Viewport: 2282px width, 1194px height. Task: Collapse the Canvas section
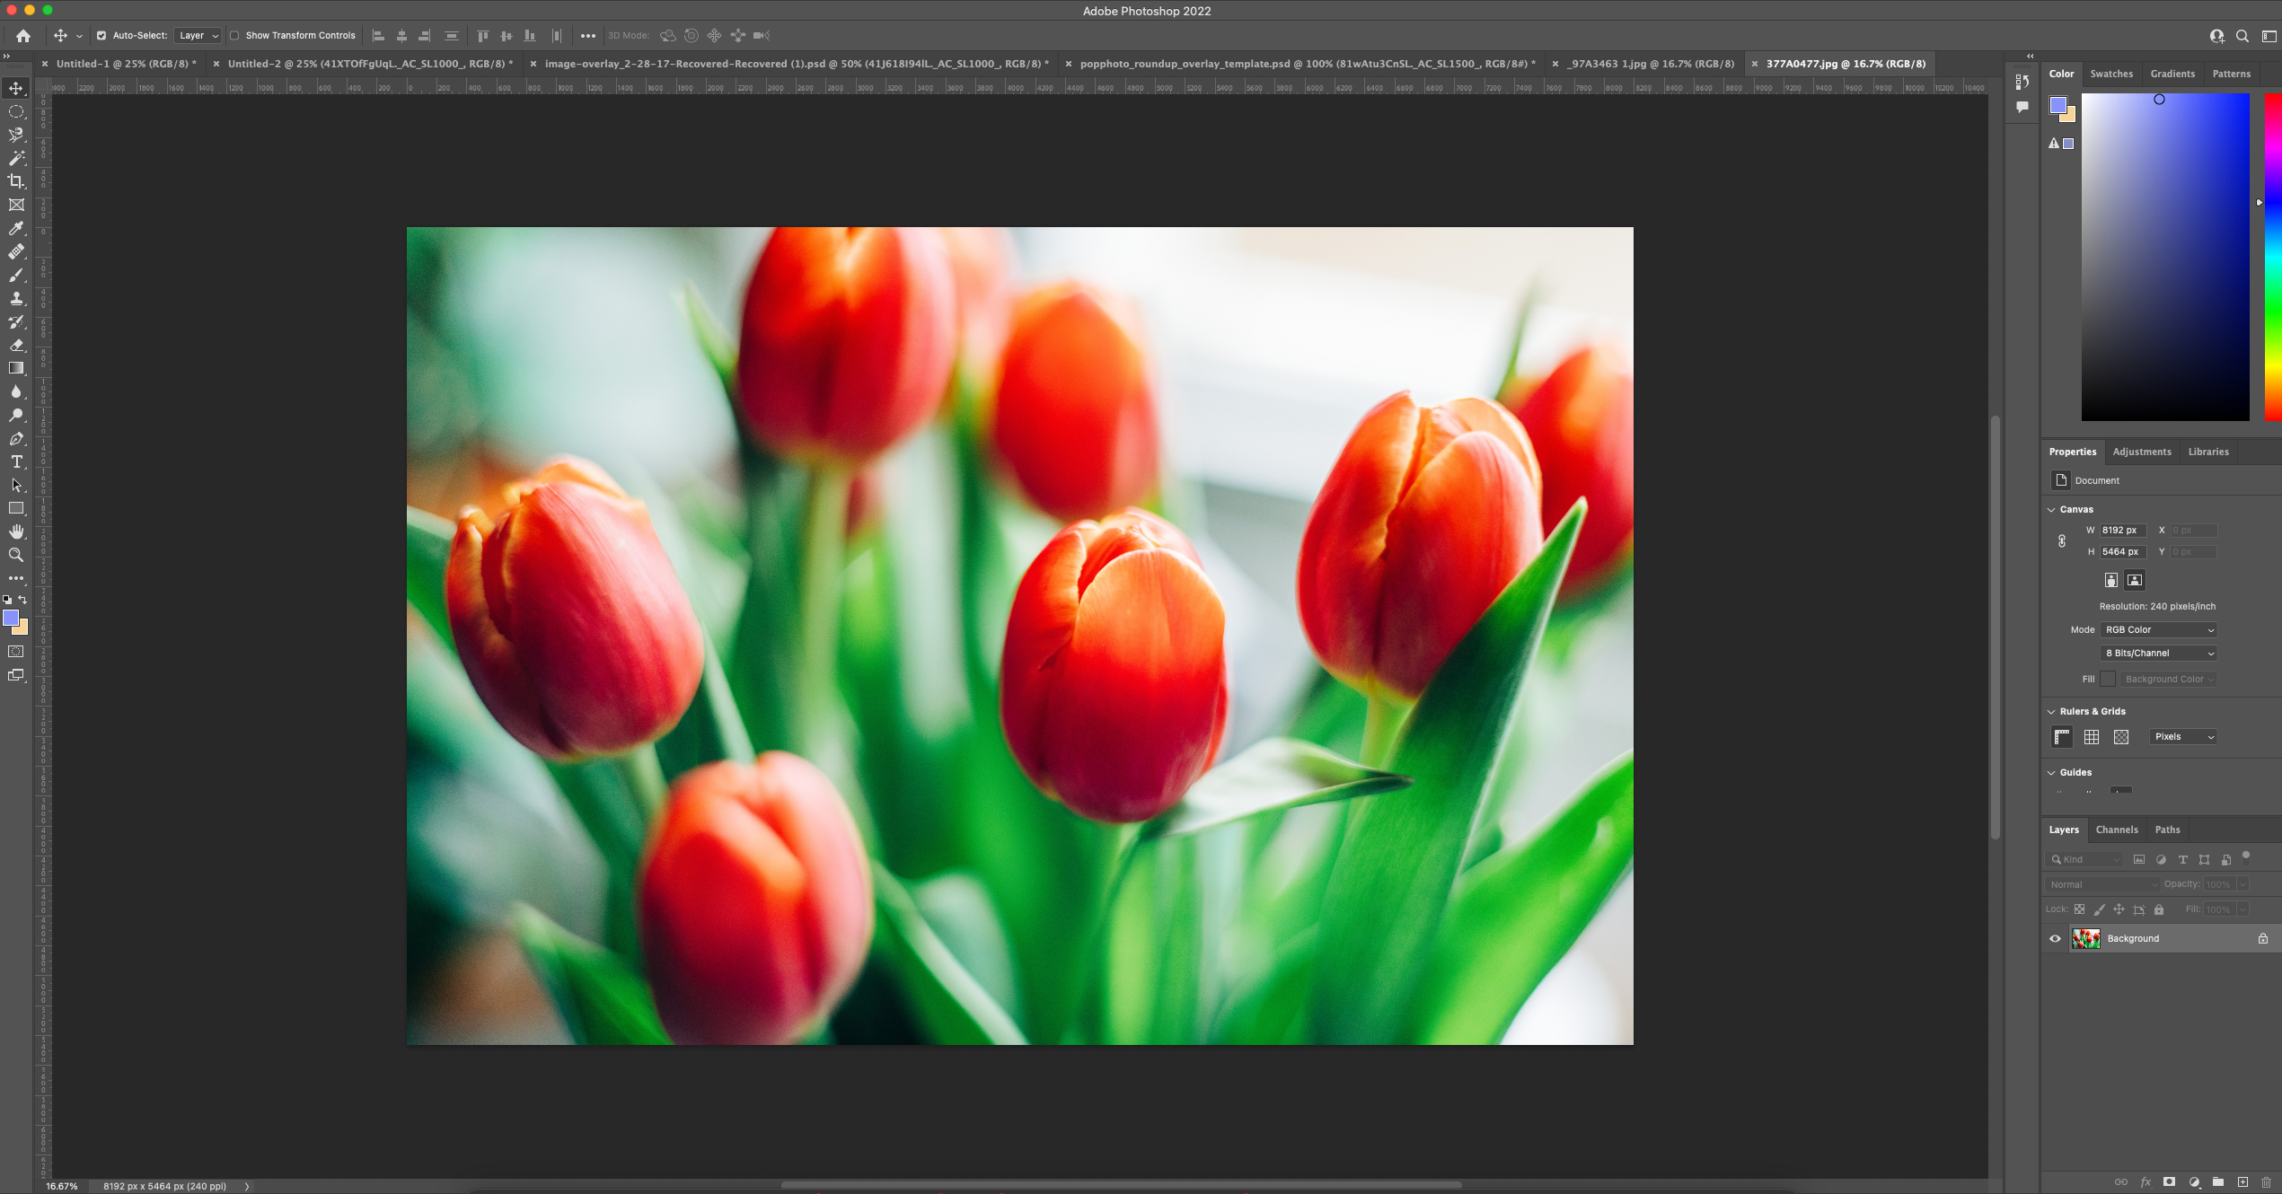(2051, 509)
